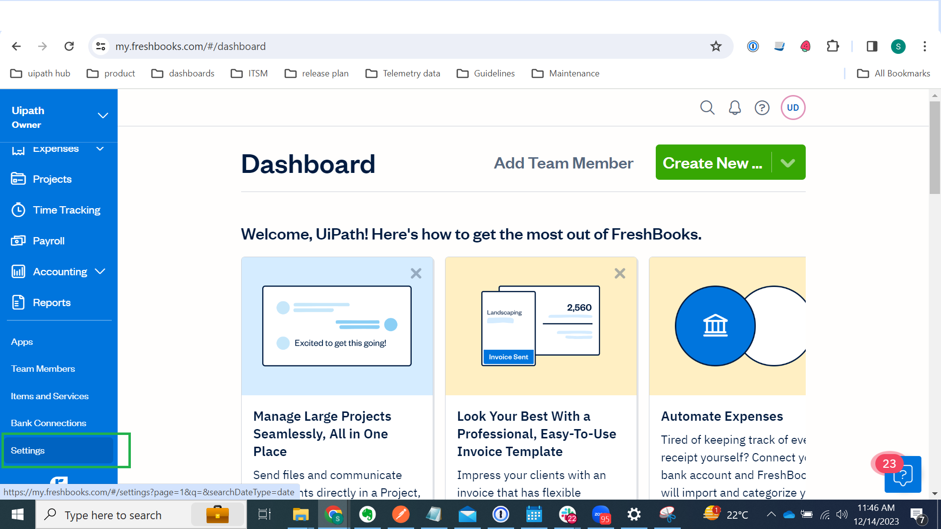Open Apps in the sidebar

tap(22, 342)
